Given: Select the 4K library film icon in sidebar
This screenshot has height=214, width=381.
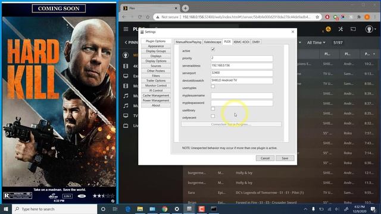Looking at the screenshot, I should pyautogui.click(x=126, y=66).
